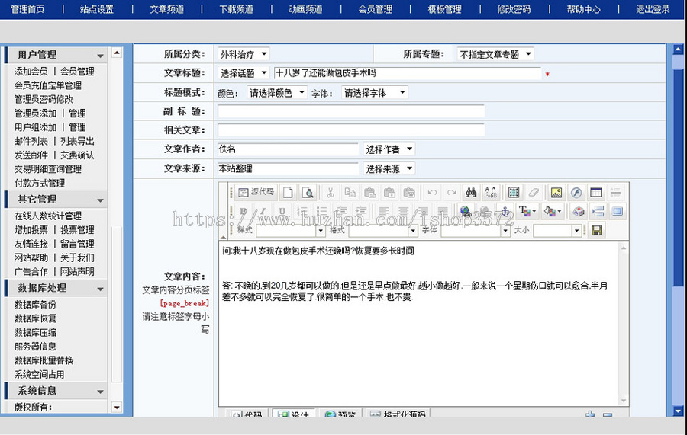Click the 数据库备份 sidebar link
The height and width of the screenshot is (435, 687).
coord(35,305)
